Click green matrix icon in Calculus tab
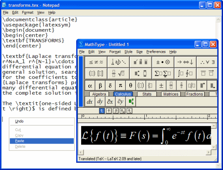This screenshot has height=170, width=223. (x=131, y=102)
